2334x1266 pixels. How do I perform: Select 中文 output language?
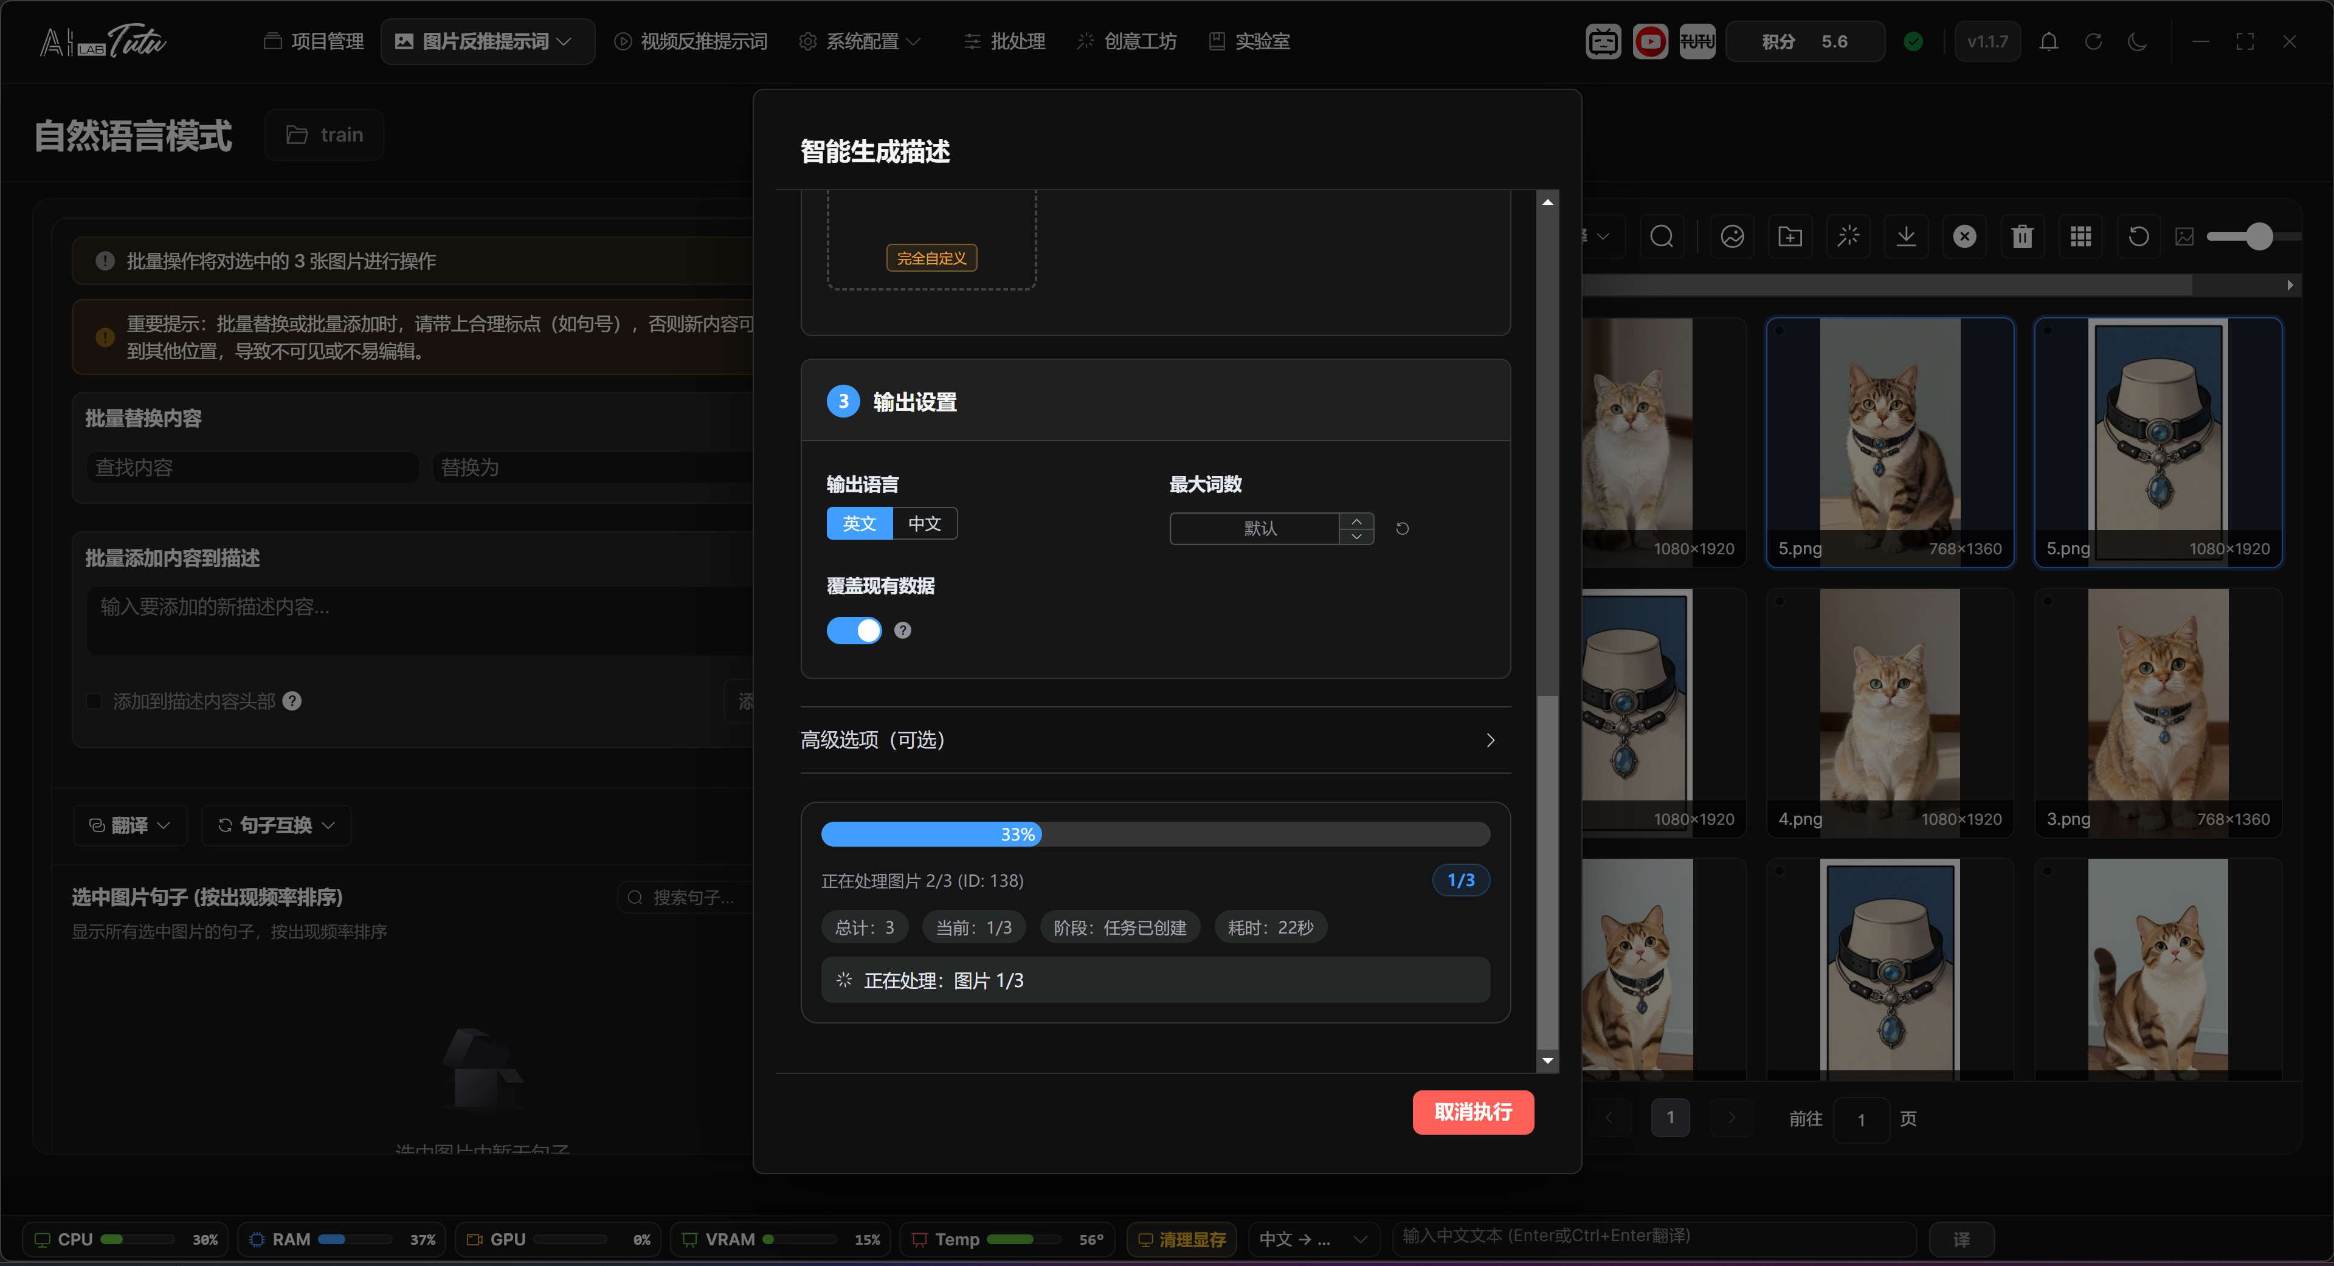925,523
